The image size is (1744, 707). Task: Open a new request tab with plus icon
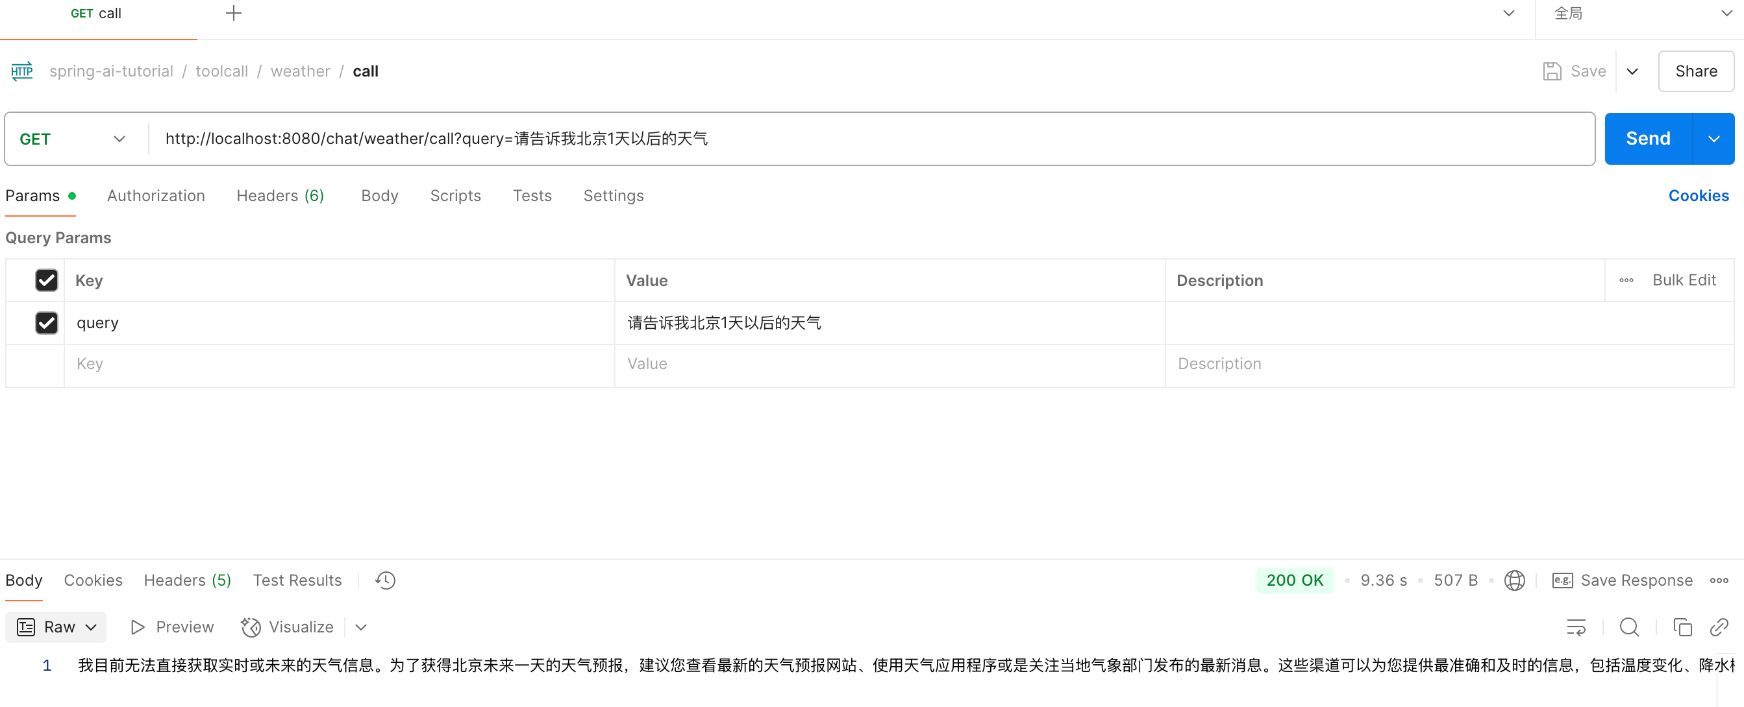[234, 14]
